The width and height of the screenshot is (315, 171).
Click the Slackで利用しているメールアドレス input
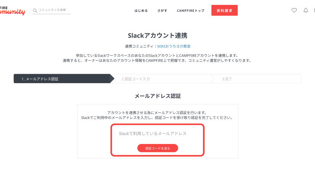pos(157,134)
